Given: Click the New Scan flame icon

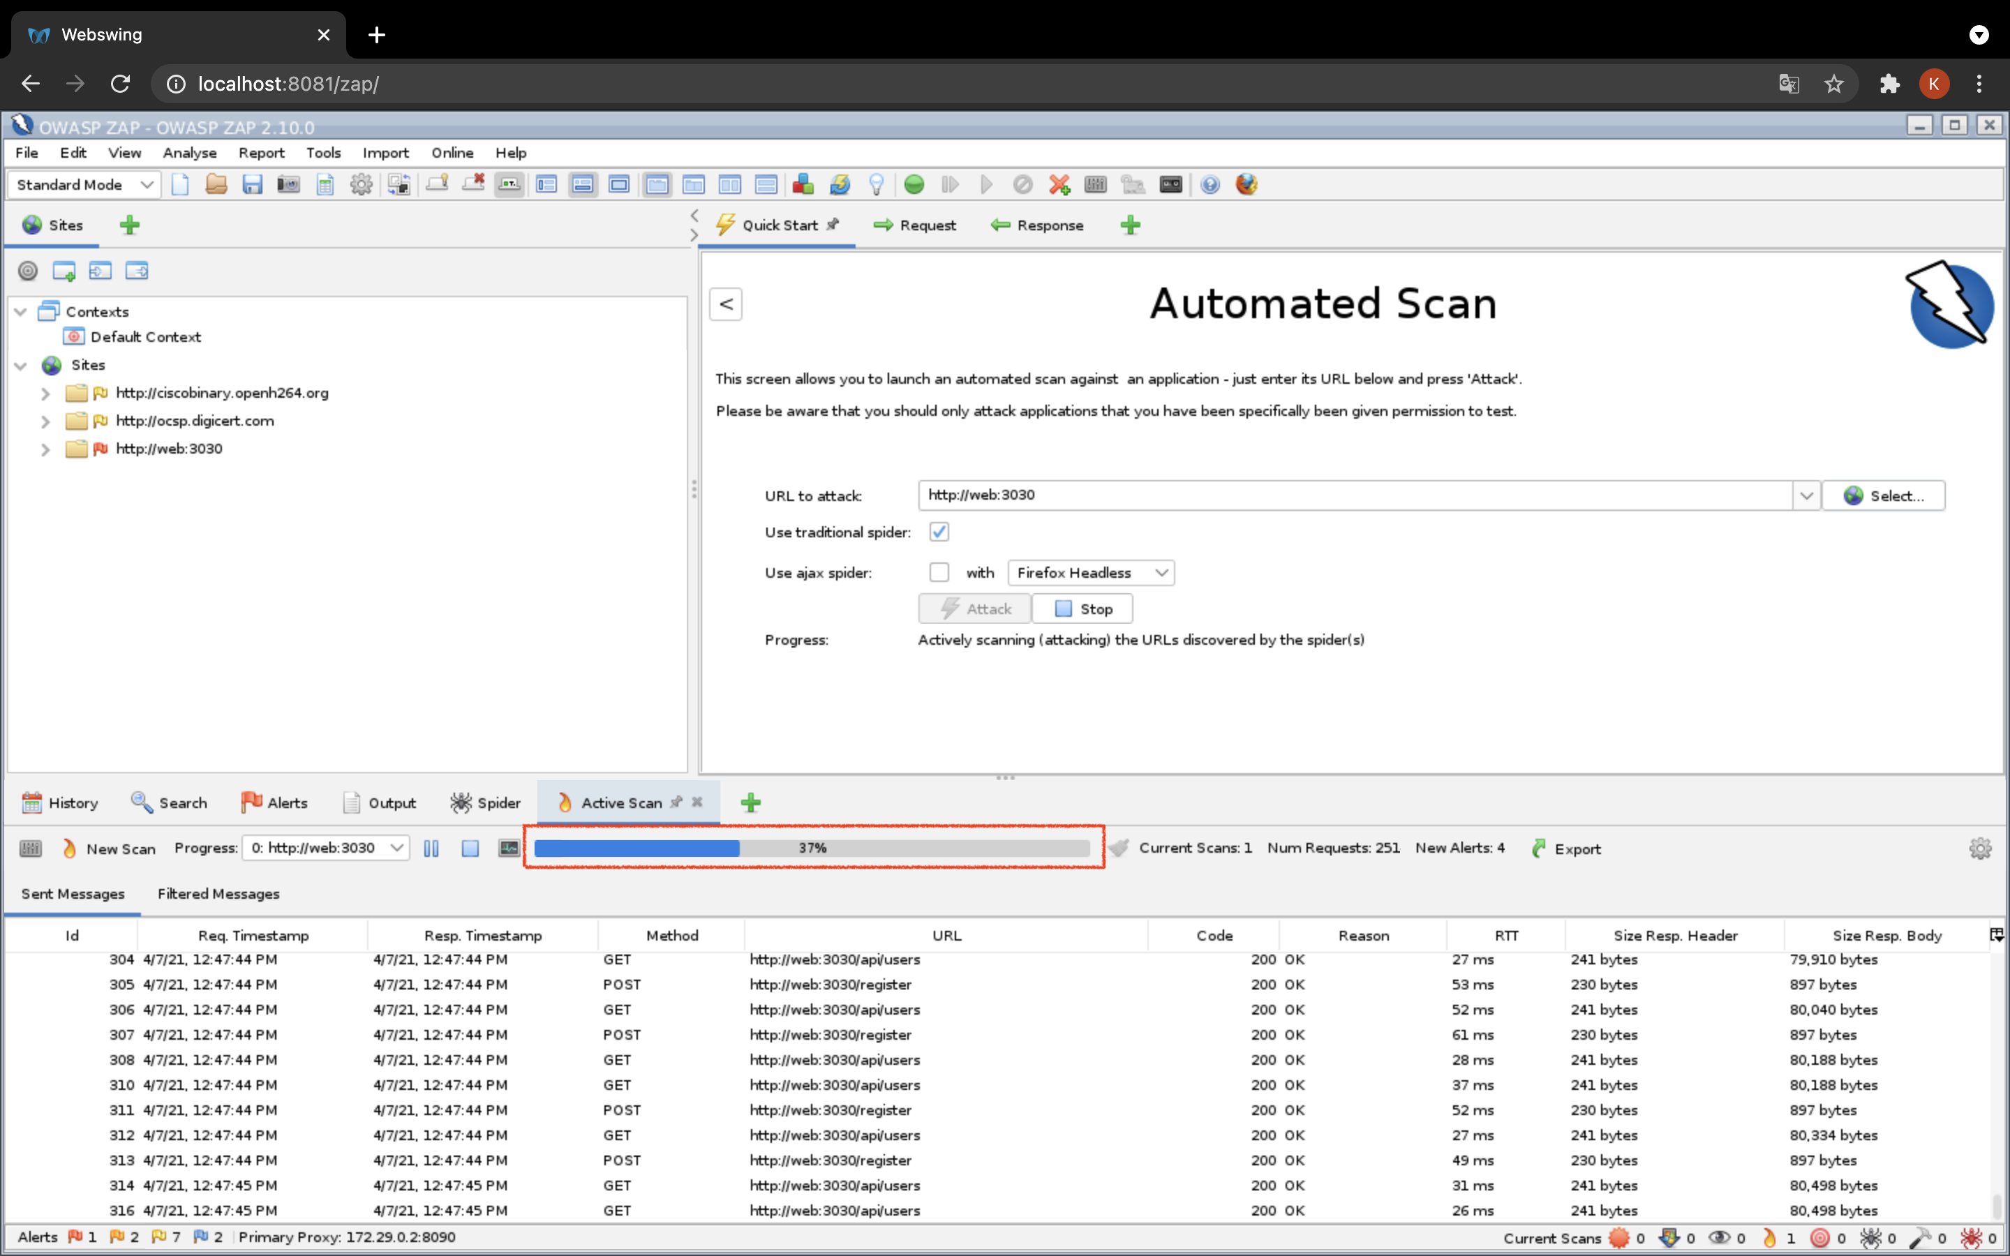Looking at the screenshot, I should pyautogui.click(x=70, y=848).
